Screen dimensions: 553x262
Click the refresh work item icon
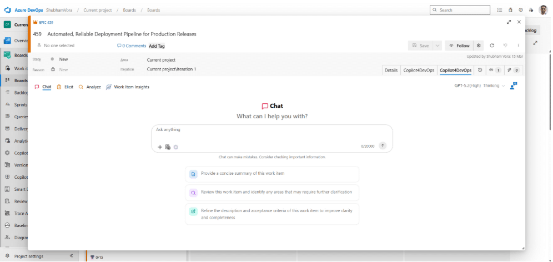(492, 46)
